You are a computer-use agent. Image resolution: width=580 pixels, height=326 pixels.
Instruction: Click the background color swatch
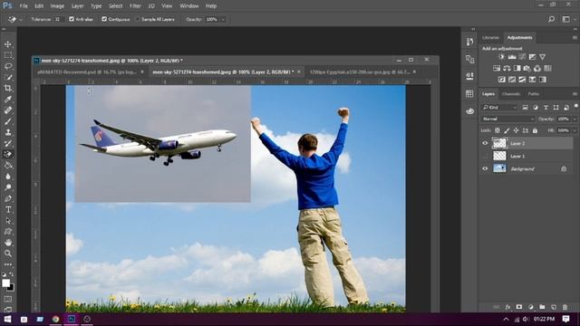point(11,288)
